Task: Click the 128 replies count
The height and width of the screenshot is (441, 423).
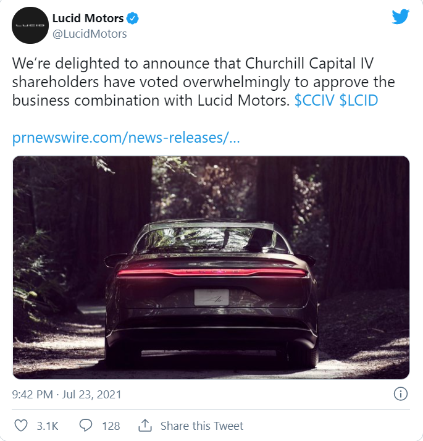Action: [x=111, y=426]
